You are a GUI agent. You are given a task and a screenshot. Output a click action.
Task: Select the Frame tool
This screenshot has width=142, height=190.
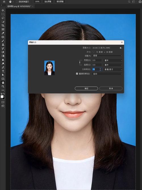point(3,29)
